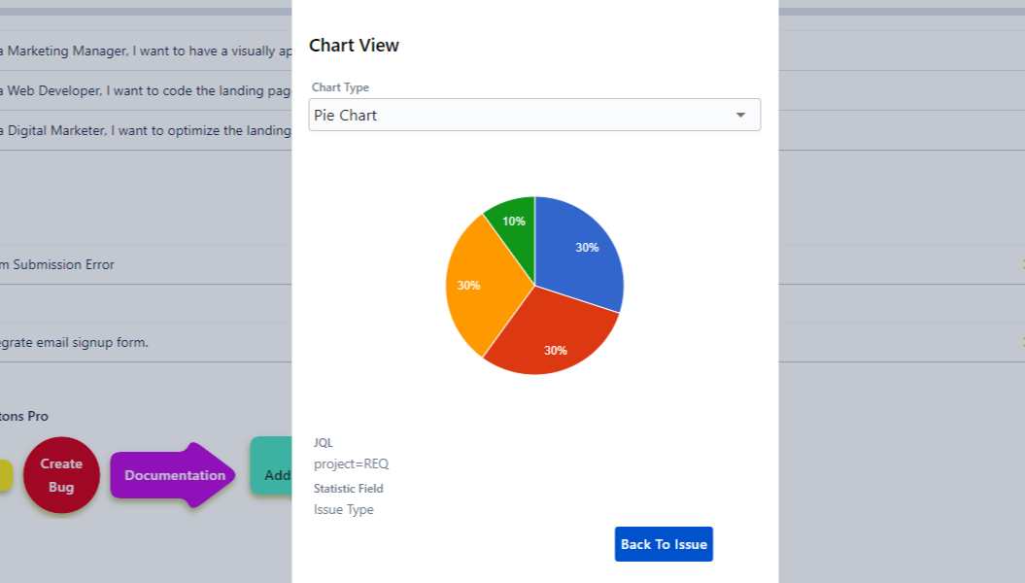Click the Chart View heading
The image size is (1025, 583).
click(354, 46)
